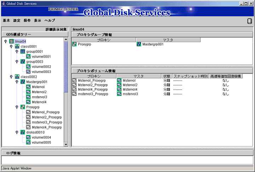Select mstervol3_Proxygrp in the tree
255x172 pixels.
pyautogui.click(x=47, y=122)
